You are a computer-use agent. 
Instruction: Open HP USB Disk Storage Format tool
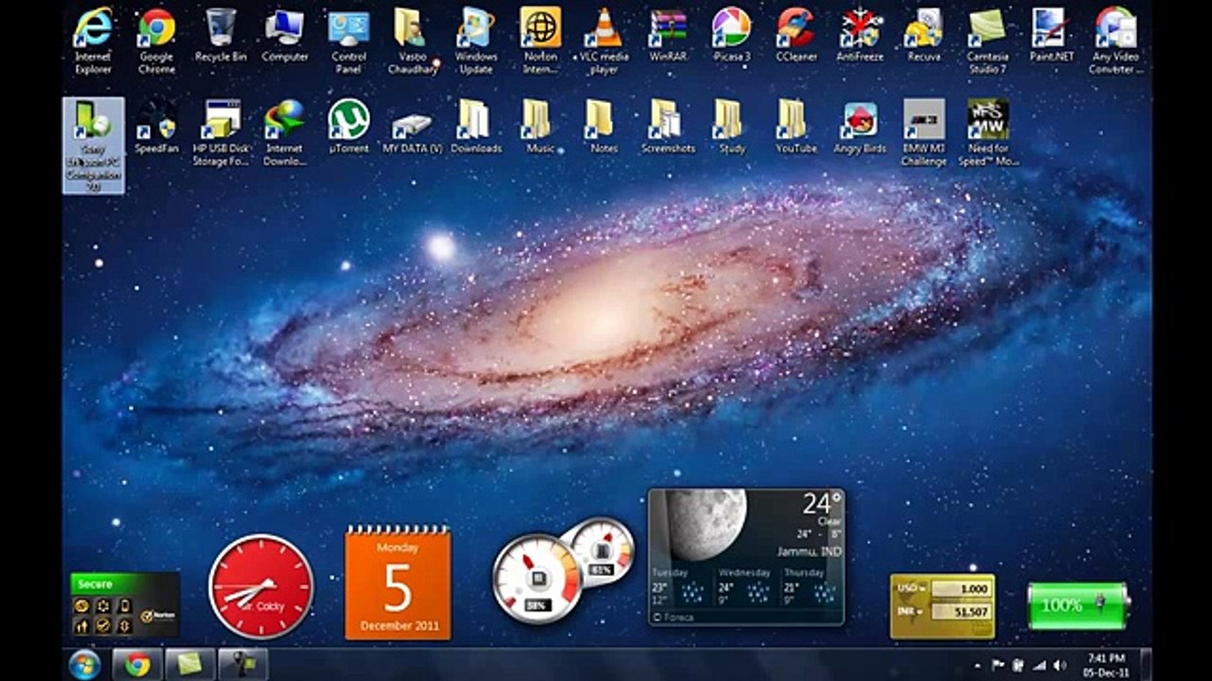click(221, 132)
